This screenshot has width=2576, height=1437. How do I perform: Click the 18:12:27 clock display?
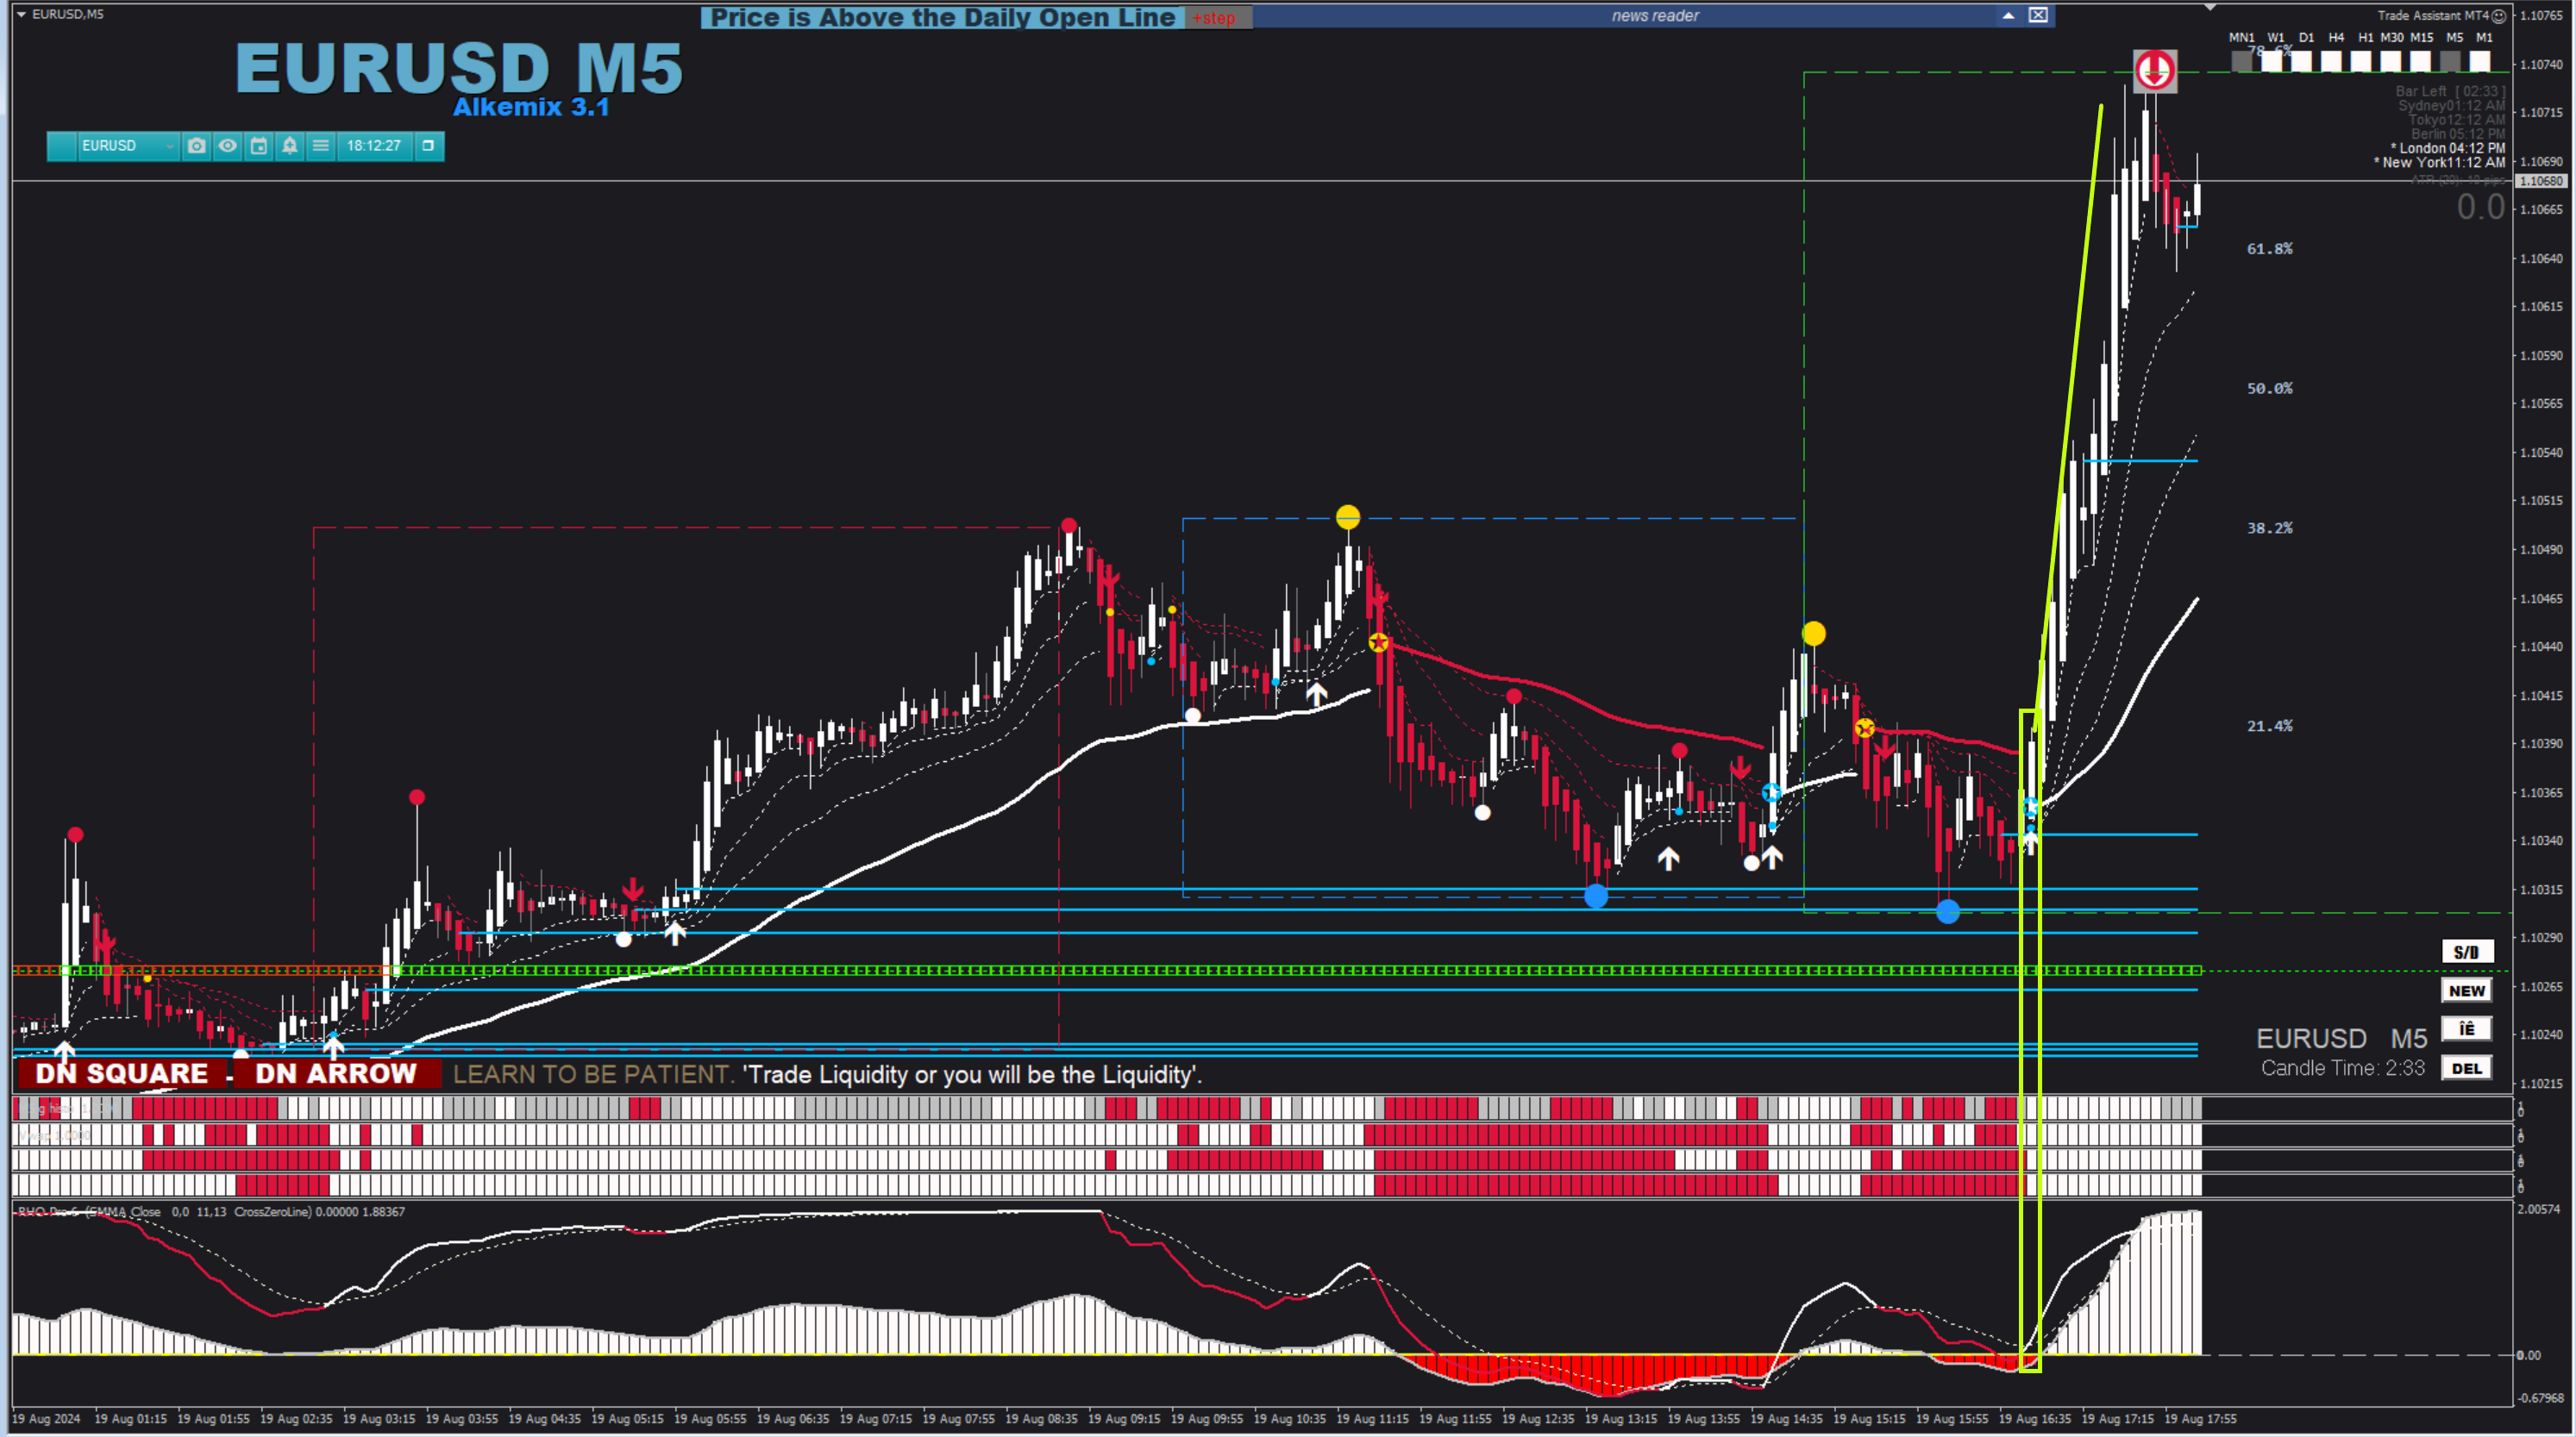tap(373, 146)
